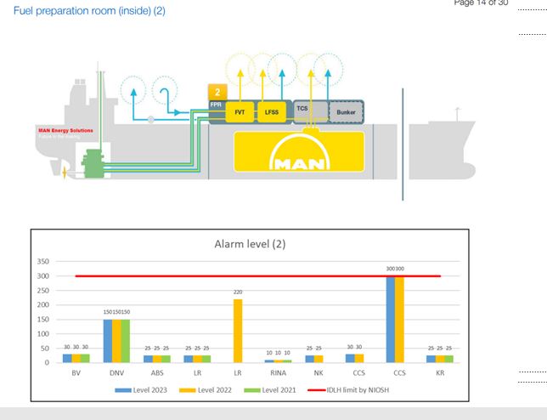This screenshot has height=420, width=547.
Task: Click the green DNV bar at 150
Action: point(126,341)
